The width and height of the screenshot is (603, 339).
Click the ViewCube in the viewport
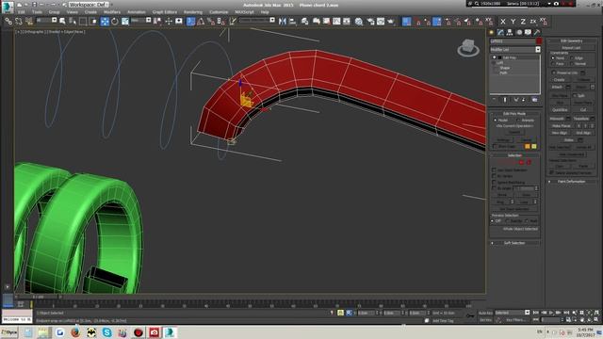[x=468, y=47]
